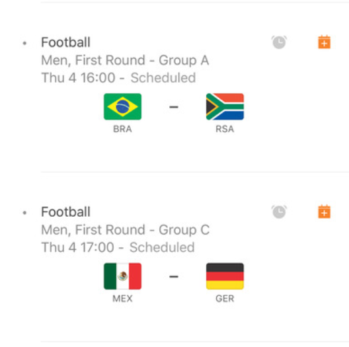349x347 pixels.
Task: Open the Group C Football event title
Action: (x=65, y=212)
